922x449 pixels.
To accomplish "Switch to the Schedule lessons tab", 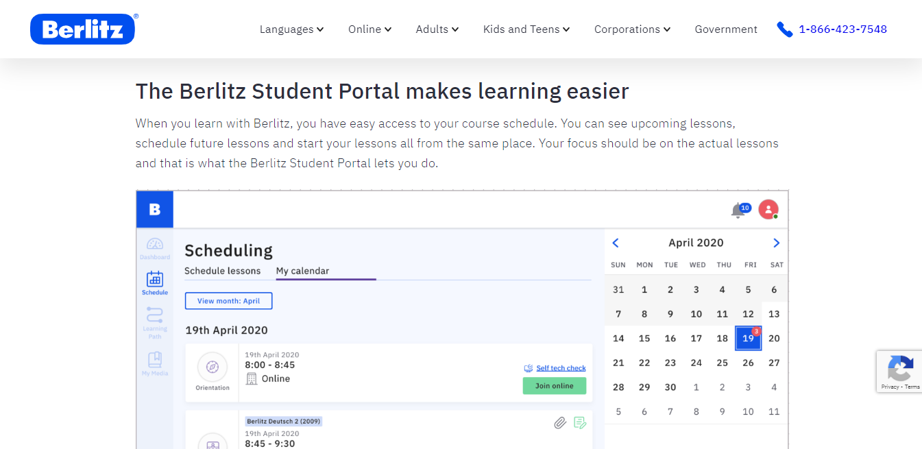I will [x=222, y=271].
